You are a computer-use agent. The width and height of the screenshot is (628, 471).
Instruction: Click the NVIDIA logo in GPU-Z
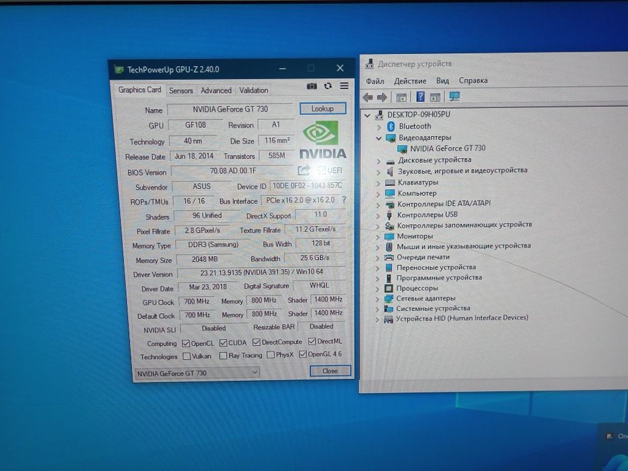coord(322,140)
